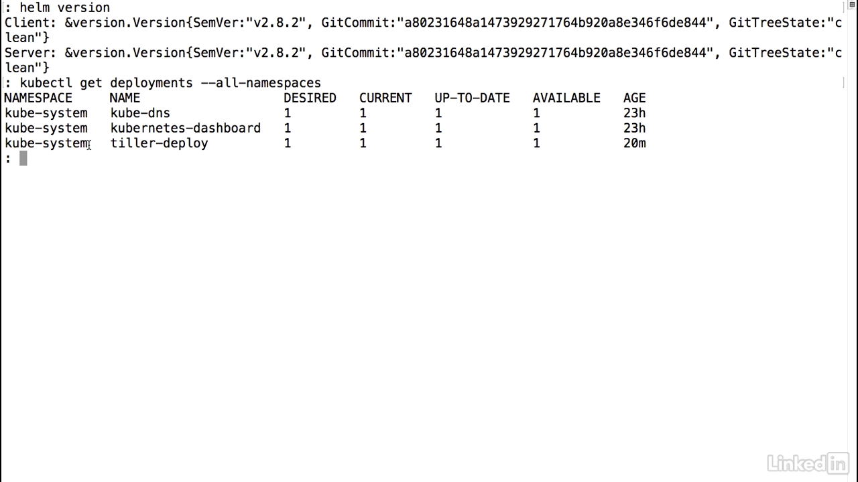Click the LinkedIn logo watermark
858x482 pixels.
(x=808, y=463)
